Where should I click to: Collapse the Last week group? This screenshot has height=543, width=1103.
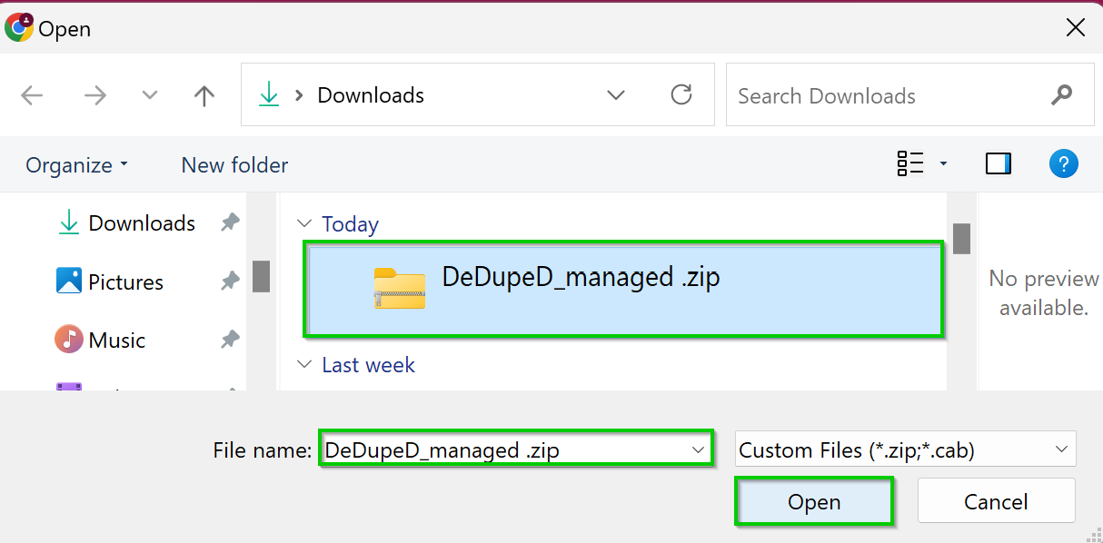tap(303, 364)
